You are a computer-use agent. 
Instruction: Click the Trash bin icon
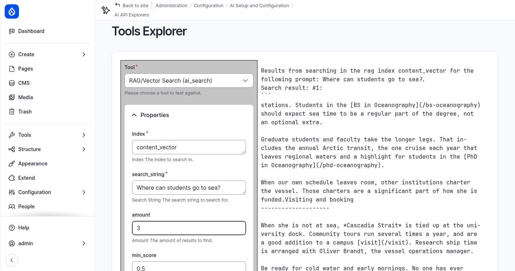click(x=12, y=112)
